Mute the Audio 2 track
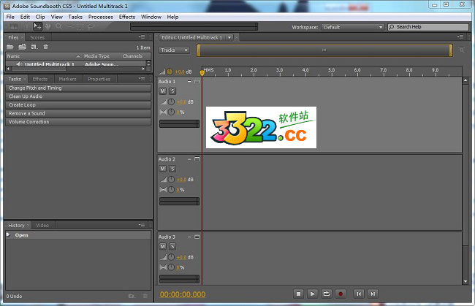Viewport: 475px width, 306px height. tap(163, 169)
